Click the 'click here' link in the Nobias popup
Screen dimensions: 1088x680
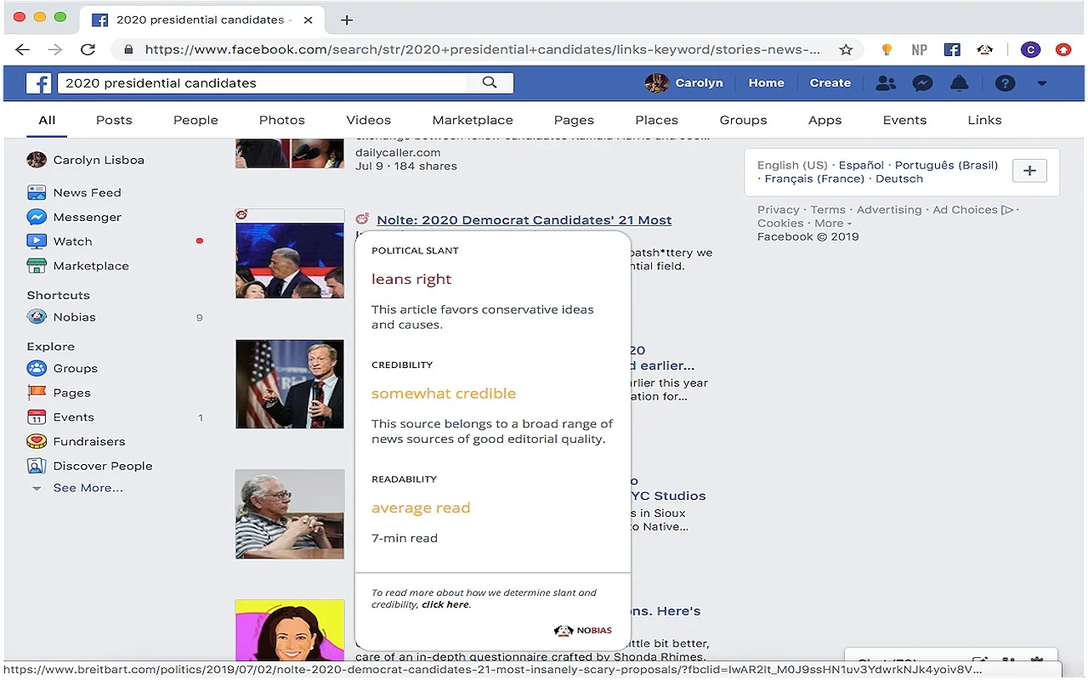click(x=445, y=604)
